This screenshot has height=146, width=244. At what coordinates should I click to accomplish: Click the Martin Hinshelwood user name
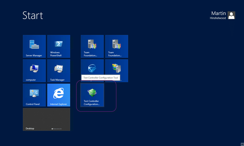pyautogui.click(x=218, y=15)
